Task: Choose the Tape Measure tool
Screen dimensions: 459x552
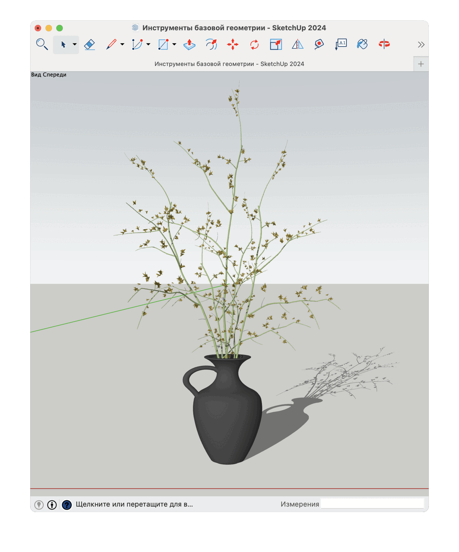Action: pos(319,45)
